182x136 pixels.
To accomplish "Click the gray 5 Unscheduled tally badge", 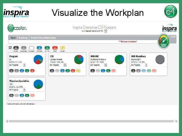I will [24, 48].
